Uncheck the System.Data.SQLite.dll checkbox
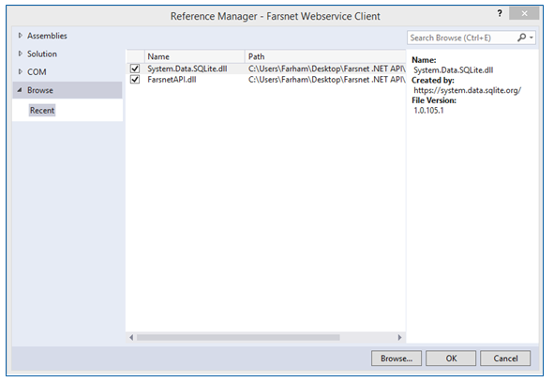 point(135,69)
